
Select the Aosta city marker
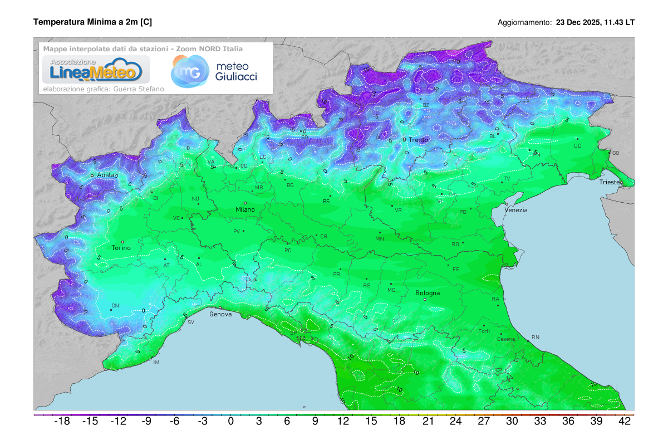click(x=92, y=176)
